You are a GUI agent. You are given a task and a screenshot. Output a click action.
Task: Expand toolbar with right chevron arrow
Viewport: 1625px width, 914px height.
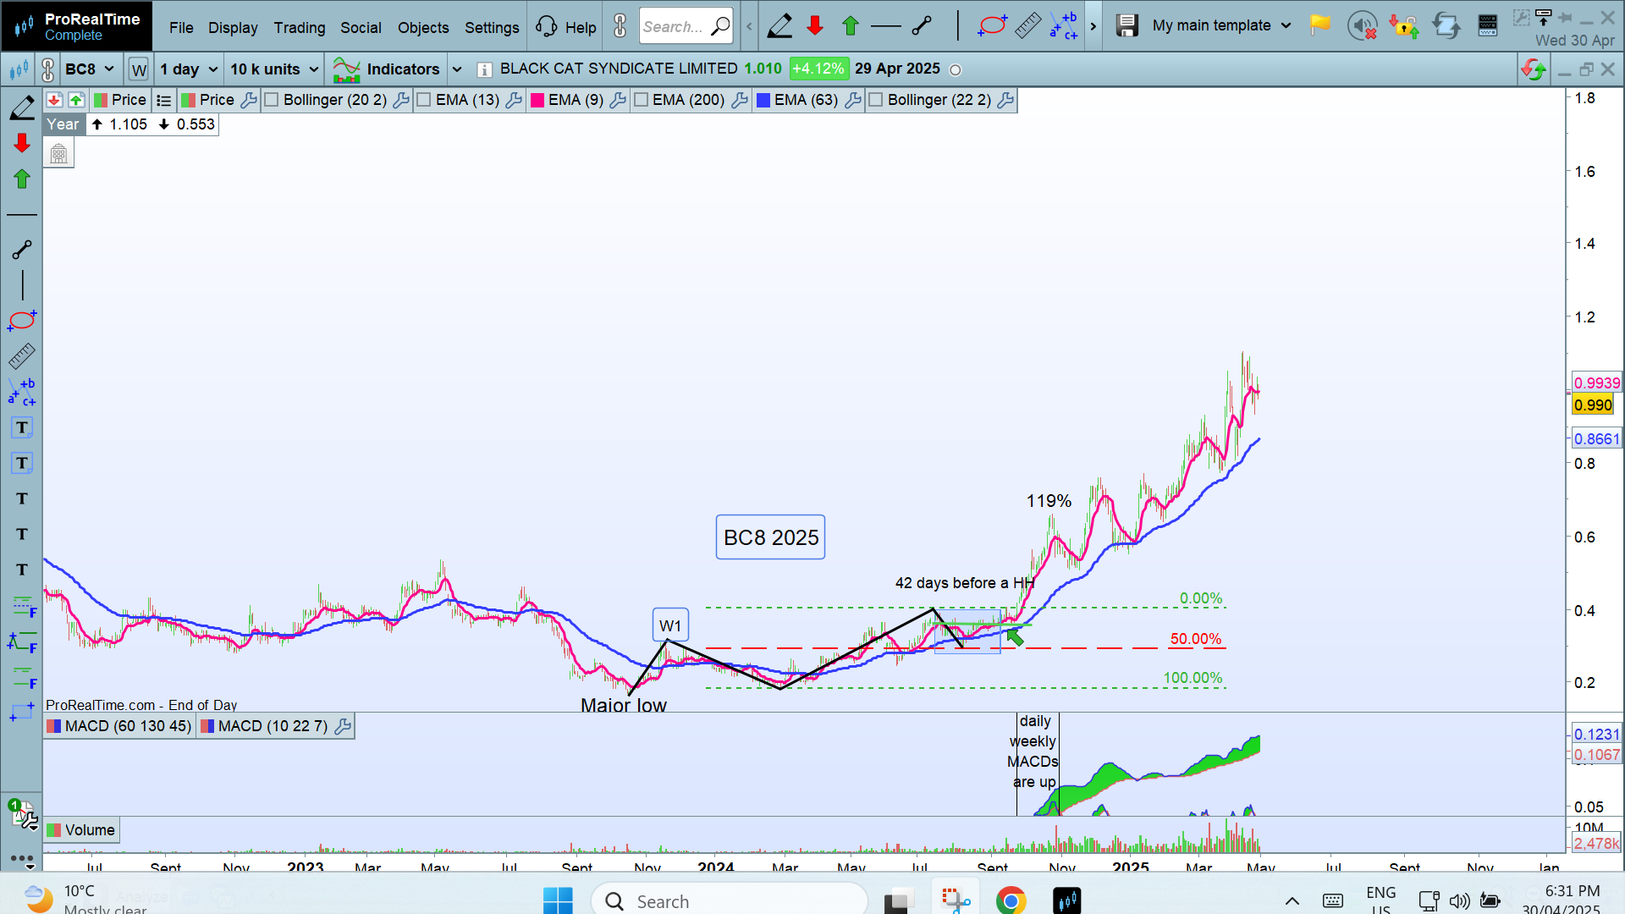tap(1093, 26)
